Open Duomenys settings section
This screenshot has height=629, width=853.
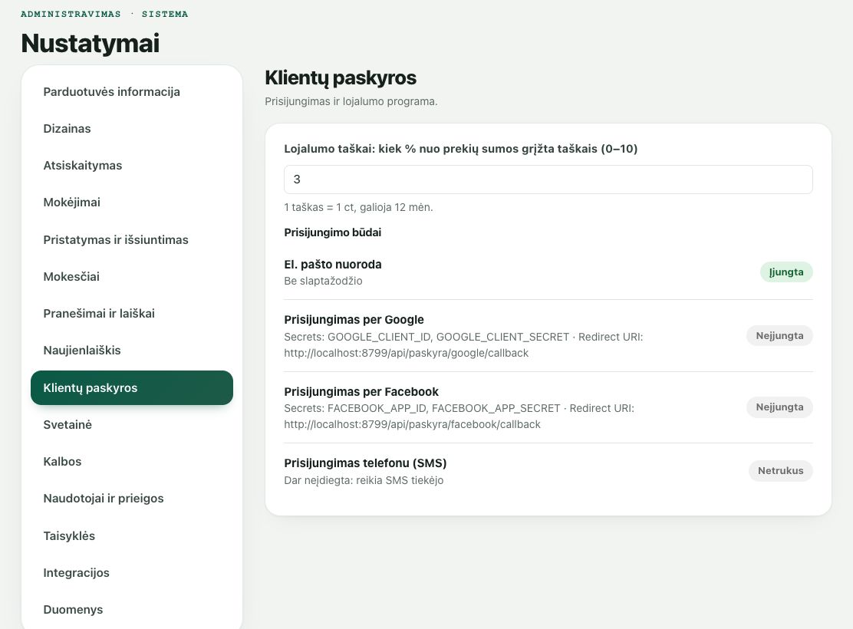coord(132,609)
